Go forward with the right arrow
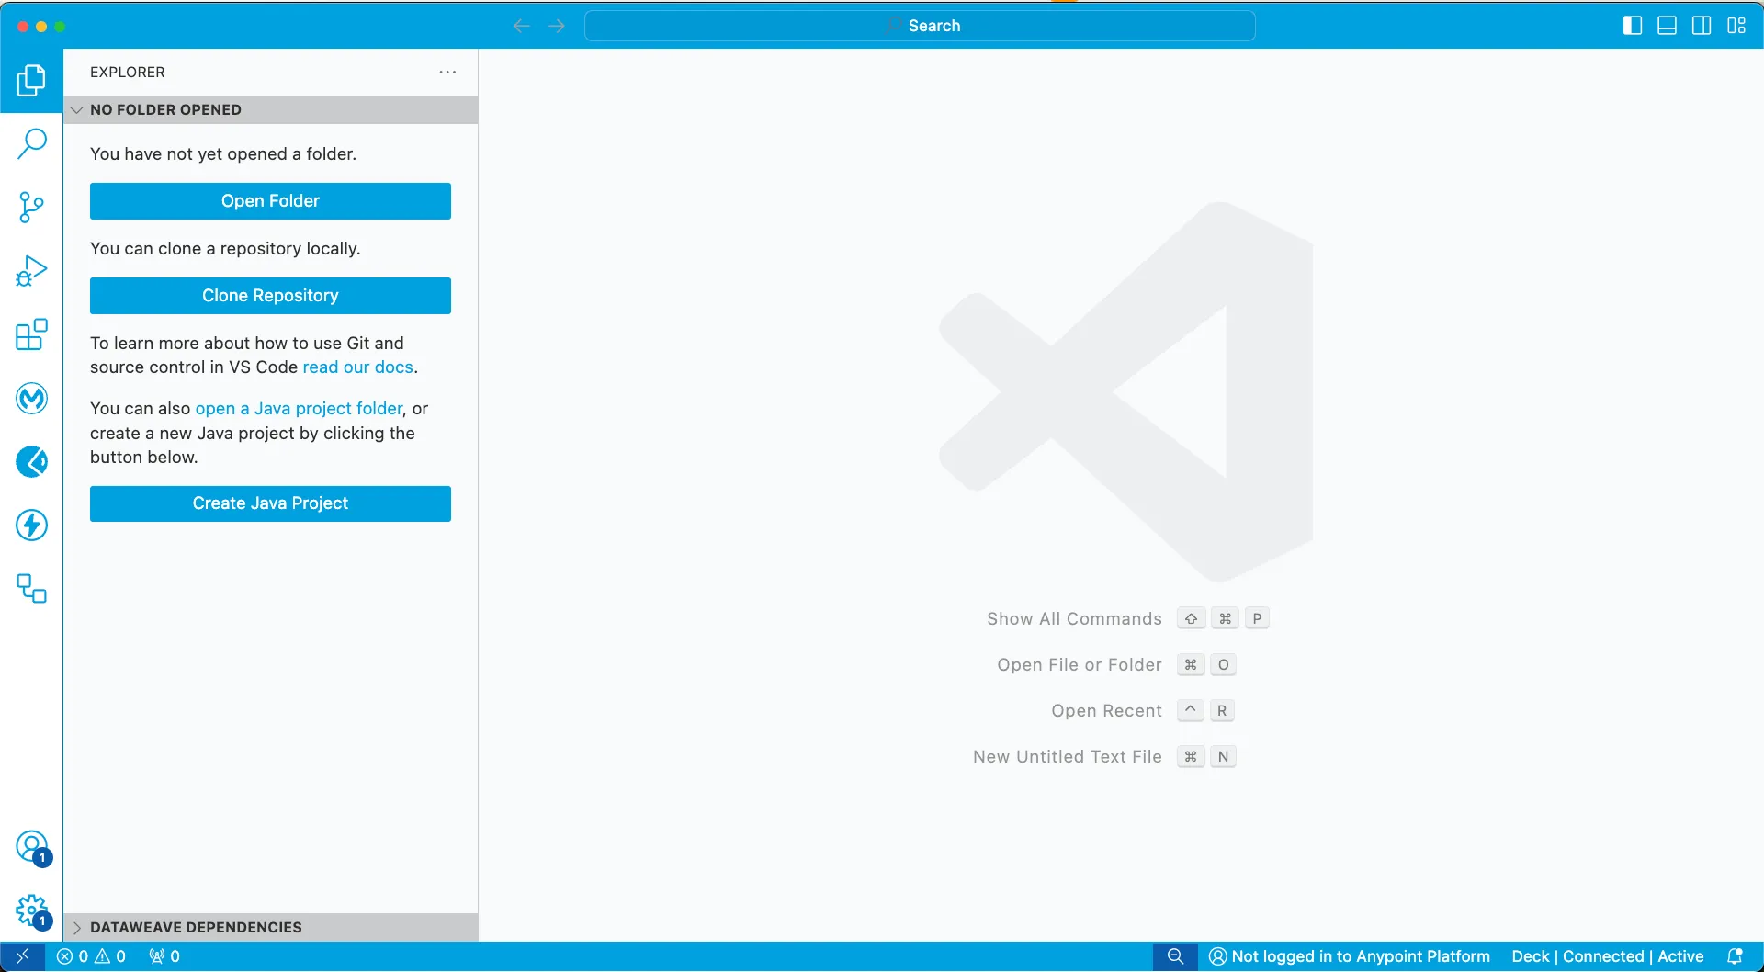Screen dimensions: 1764x972 point(557,26)
